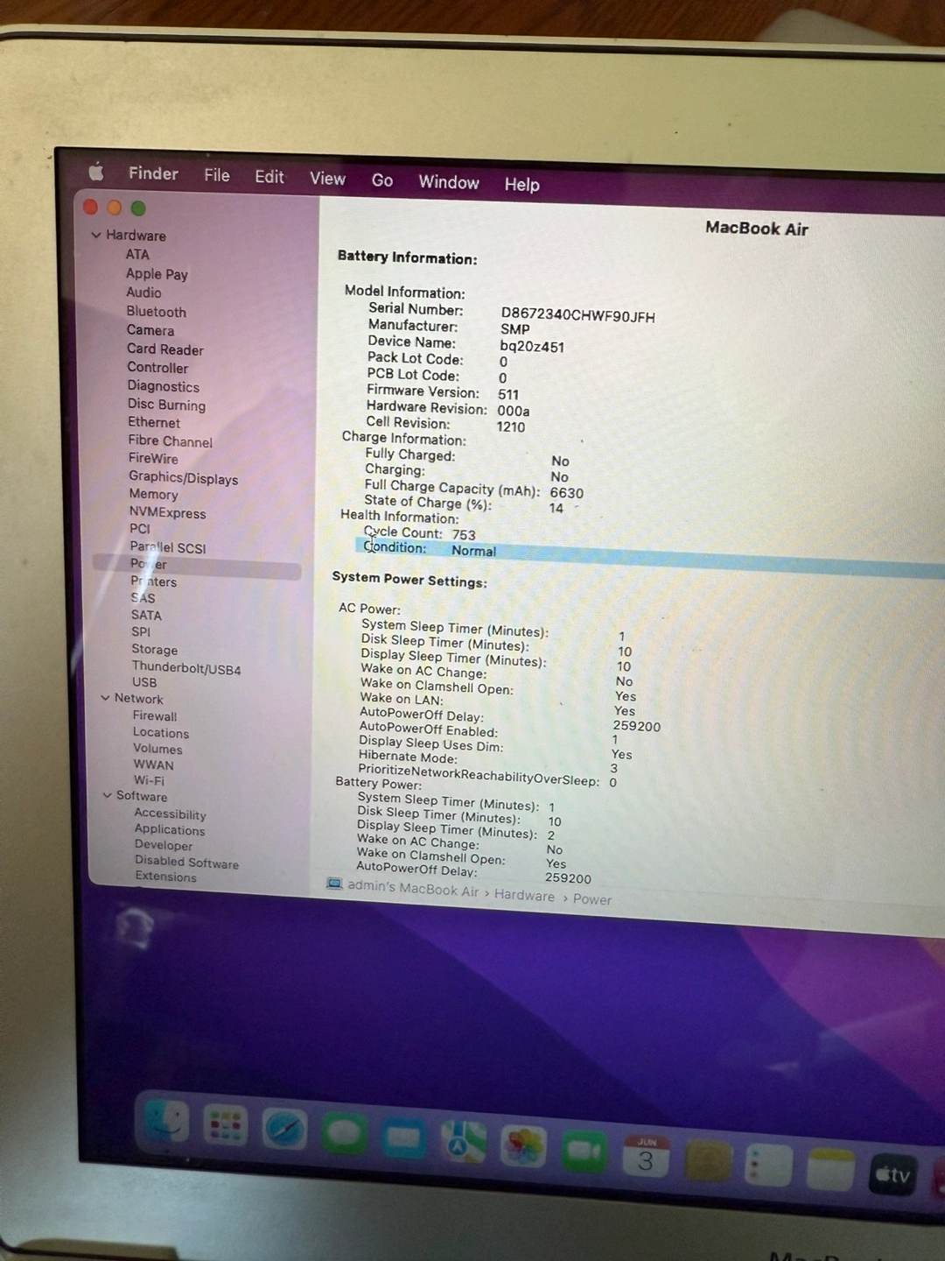
Task: Select Apple Pay in the sidebar
Action: coord(157,274)
